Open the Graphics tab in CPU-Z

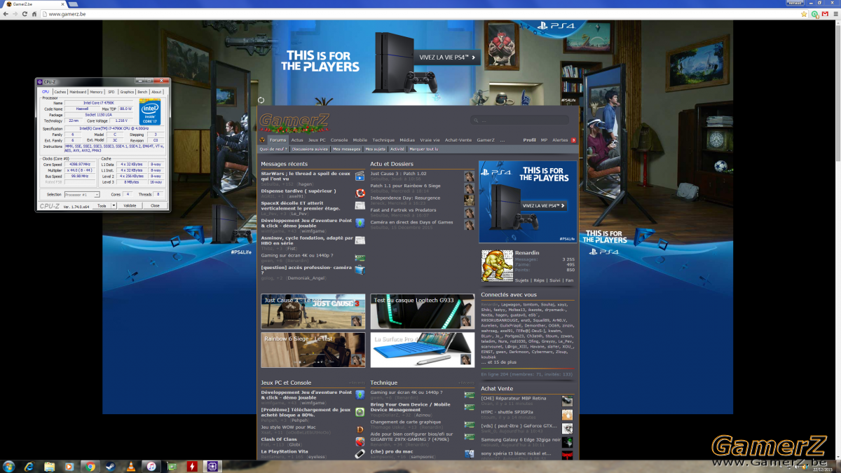[x=127, y=92]
